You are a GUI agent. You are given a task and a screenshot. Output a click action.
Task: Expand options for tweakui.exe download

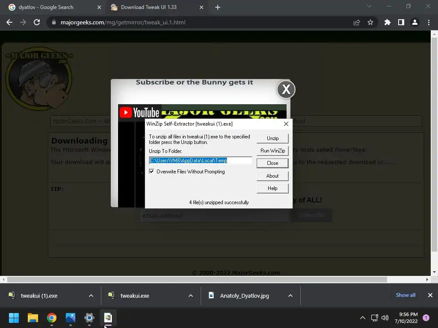[x=191, y=296]
